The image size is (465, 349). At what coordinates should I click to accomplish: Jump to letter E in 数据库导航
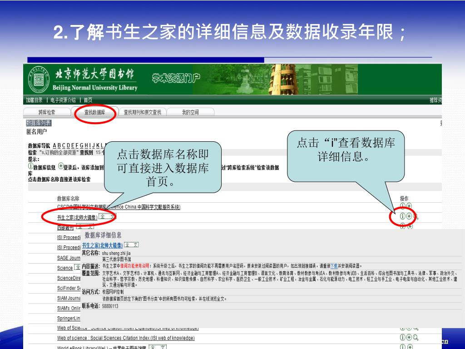point(73,146)
